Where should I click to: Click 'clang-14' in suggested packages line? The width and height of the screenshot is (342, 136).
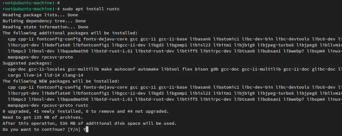coord(73,75)
